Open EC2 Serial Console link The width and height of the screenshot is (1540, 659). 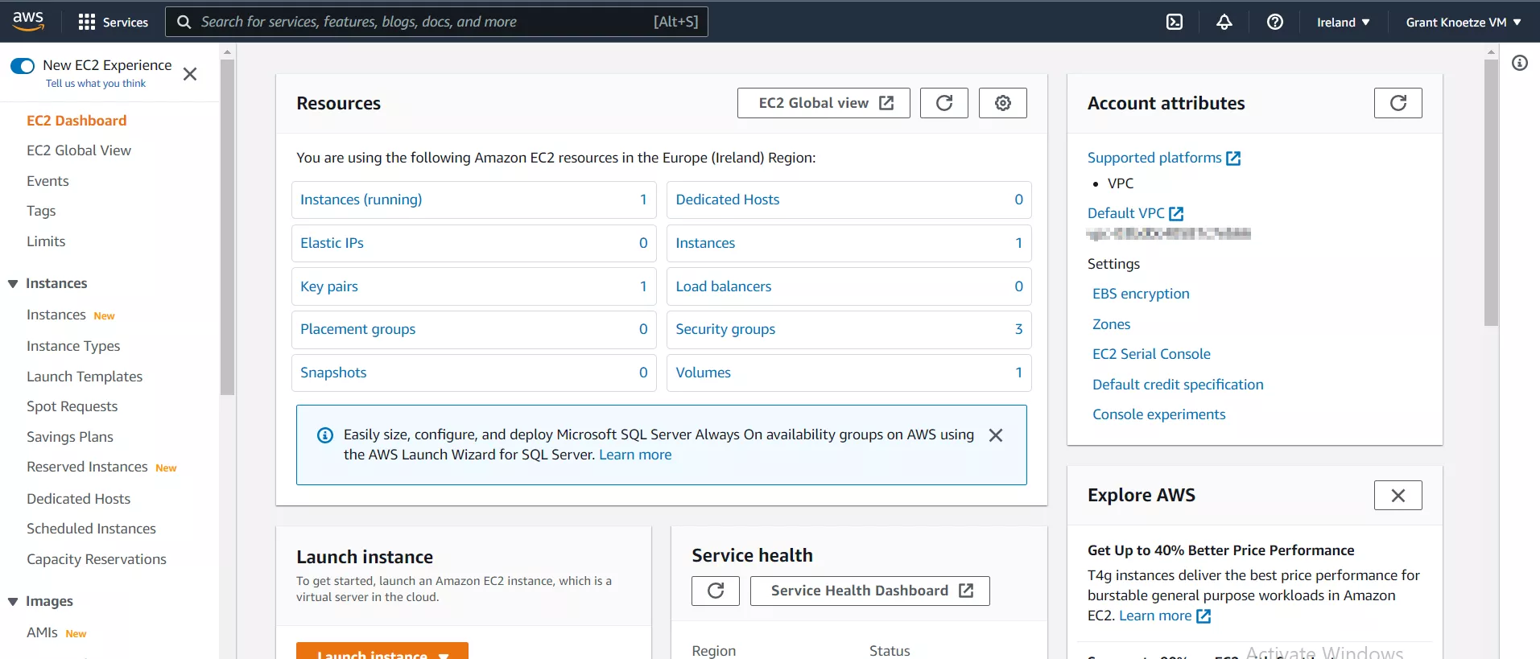(1151, 354)
